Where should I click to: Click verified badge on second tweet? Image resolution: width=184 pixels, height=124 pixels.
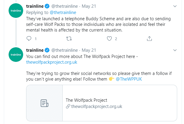(47, 50)
